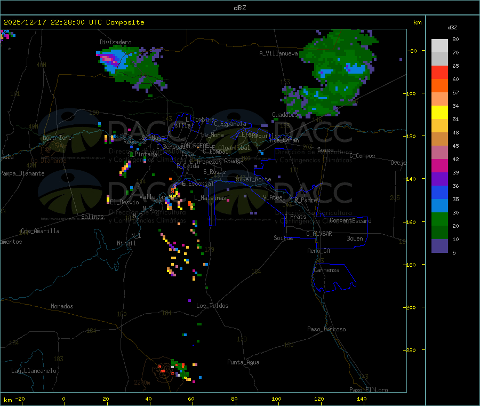The image size is (480, 406).
Task: Click the red 65 dBZ legend swatch
Action: point(439,72)
